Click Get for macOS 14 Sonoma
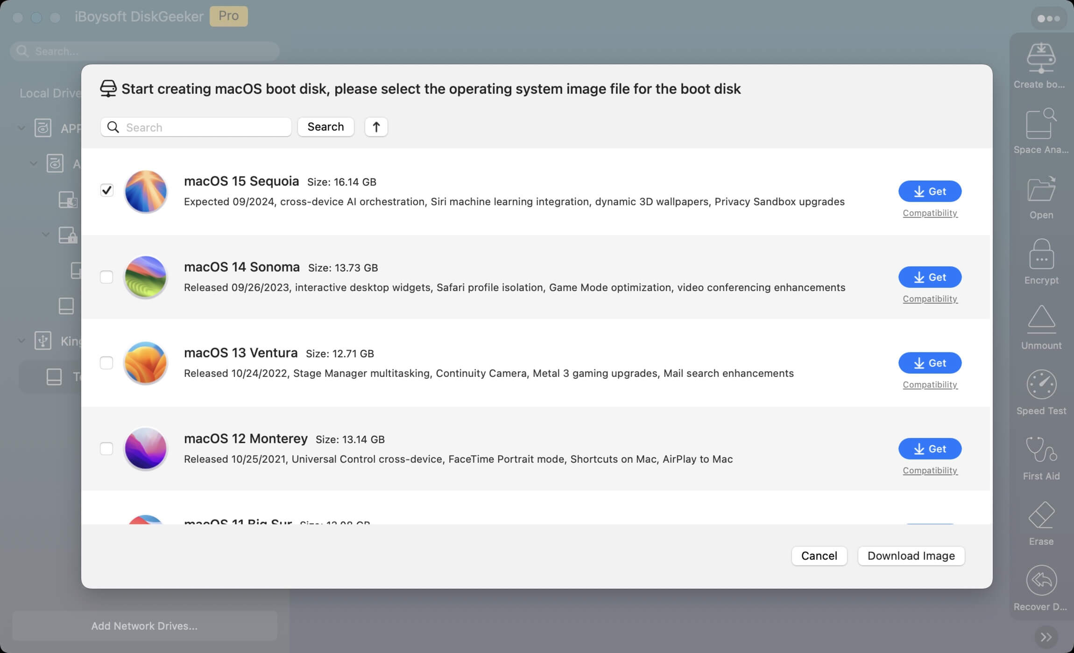Screen dimensions: 1074x653 [x=929, y=277]
